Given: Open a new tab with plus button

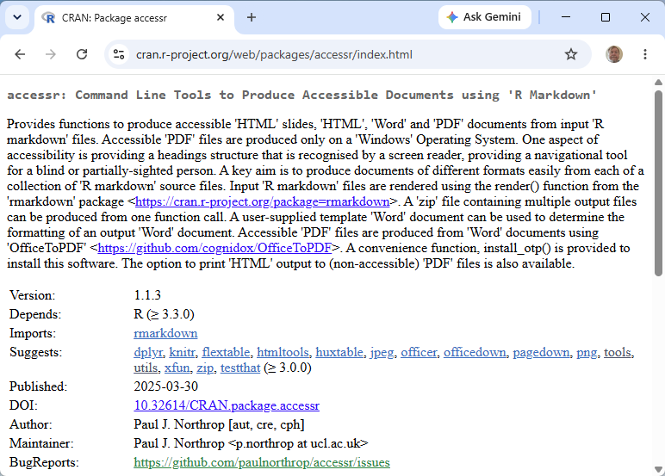Looking at the screenshot, I should click(252, 17).
